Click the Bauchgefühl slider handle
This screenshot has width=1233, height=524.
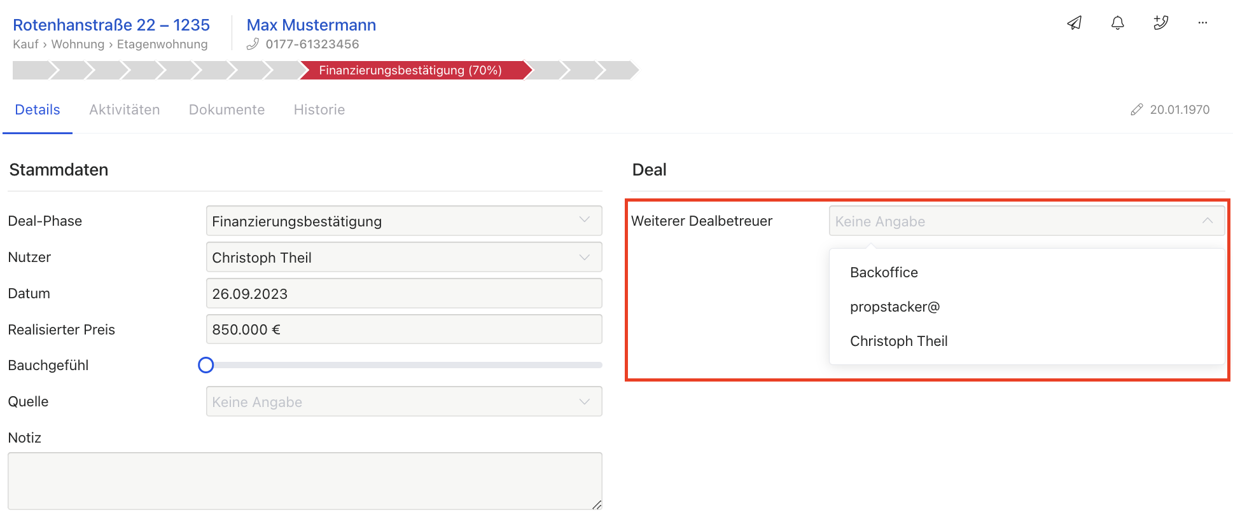coord(205,365)
